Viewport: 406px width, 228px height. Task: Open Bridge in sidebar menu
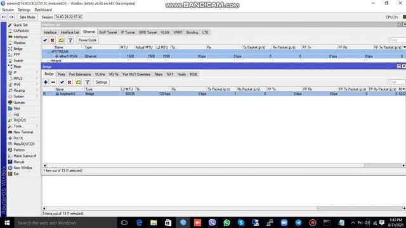(18, 49)
